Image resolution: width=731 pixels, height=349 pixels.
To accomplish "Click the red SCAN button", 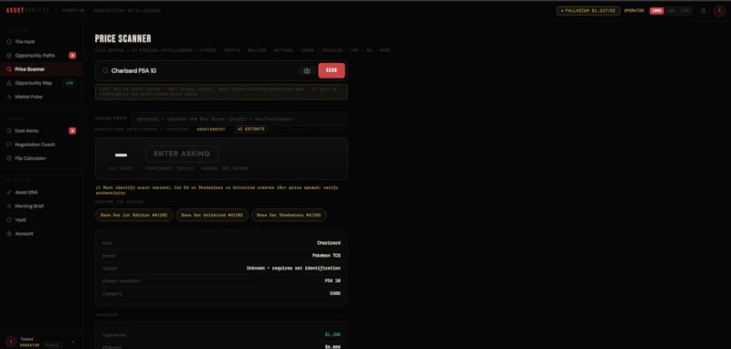I will (332, 70).
